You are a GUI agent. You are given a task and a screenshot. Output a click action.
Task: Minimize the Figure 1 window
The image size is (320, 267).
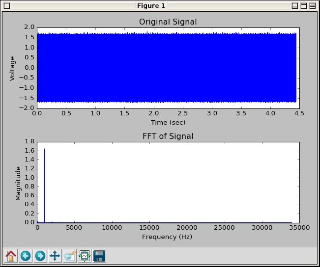point(295,6)
